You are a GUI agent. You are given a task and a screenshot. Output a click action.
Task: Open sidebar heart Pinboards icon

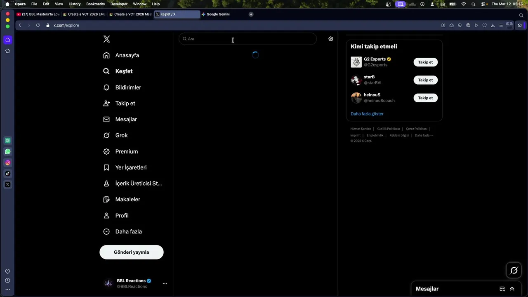pos(7,271)
